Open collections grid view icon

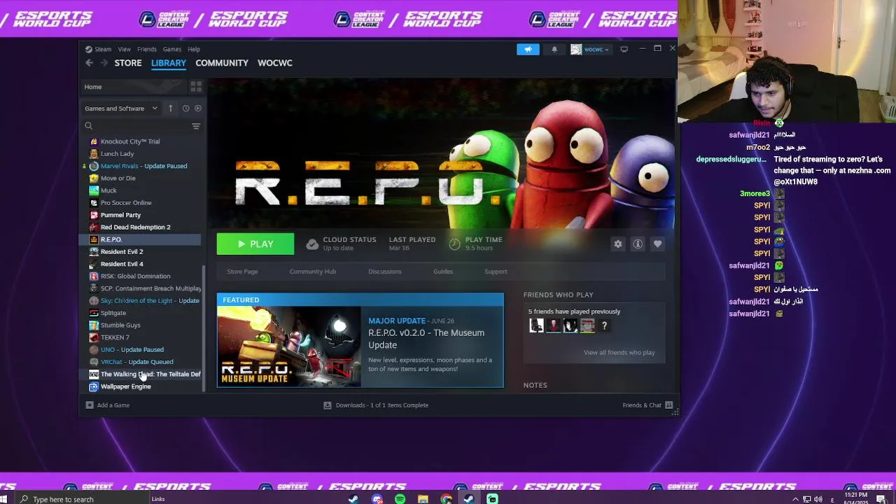pos(196,87)
